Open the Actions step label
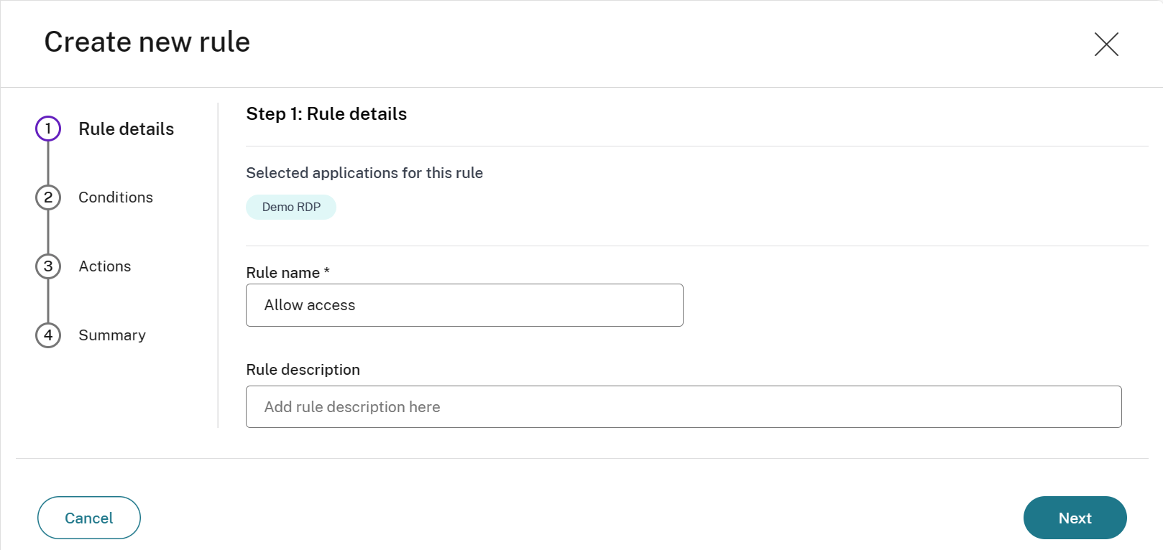 click(105, 266)
